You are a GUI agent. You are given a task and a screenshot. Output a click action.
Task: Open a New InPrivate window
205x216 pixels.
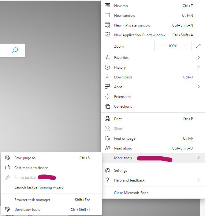[x=153, y=25]
